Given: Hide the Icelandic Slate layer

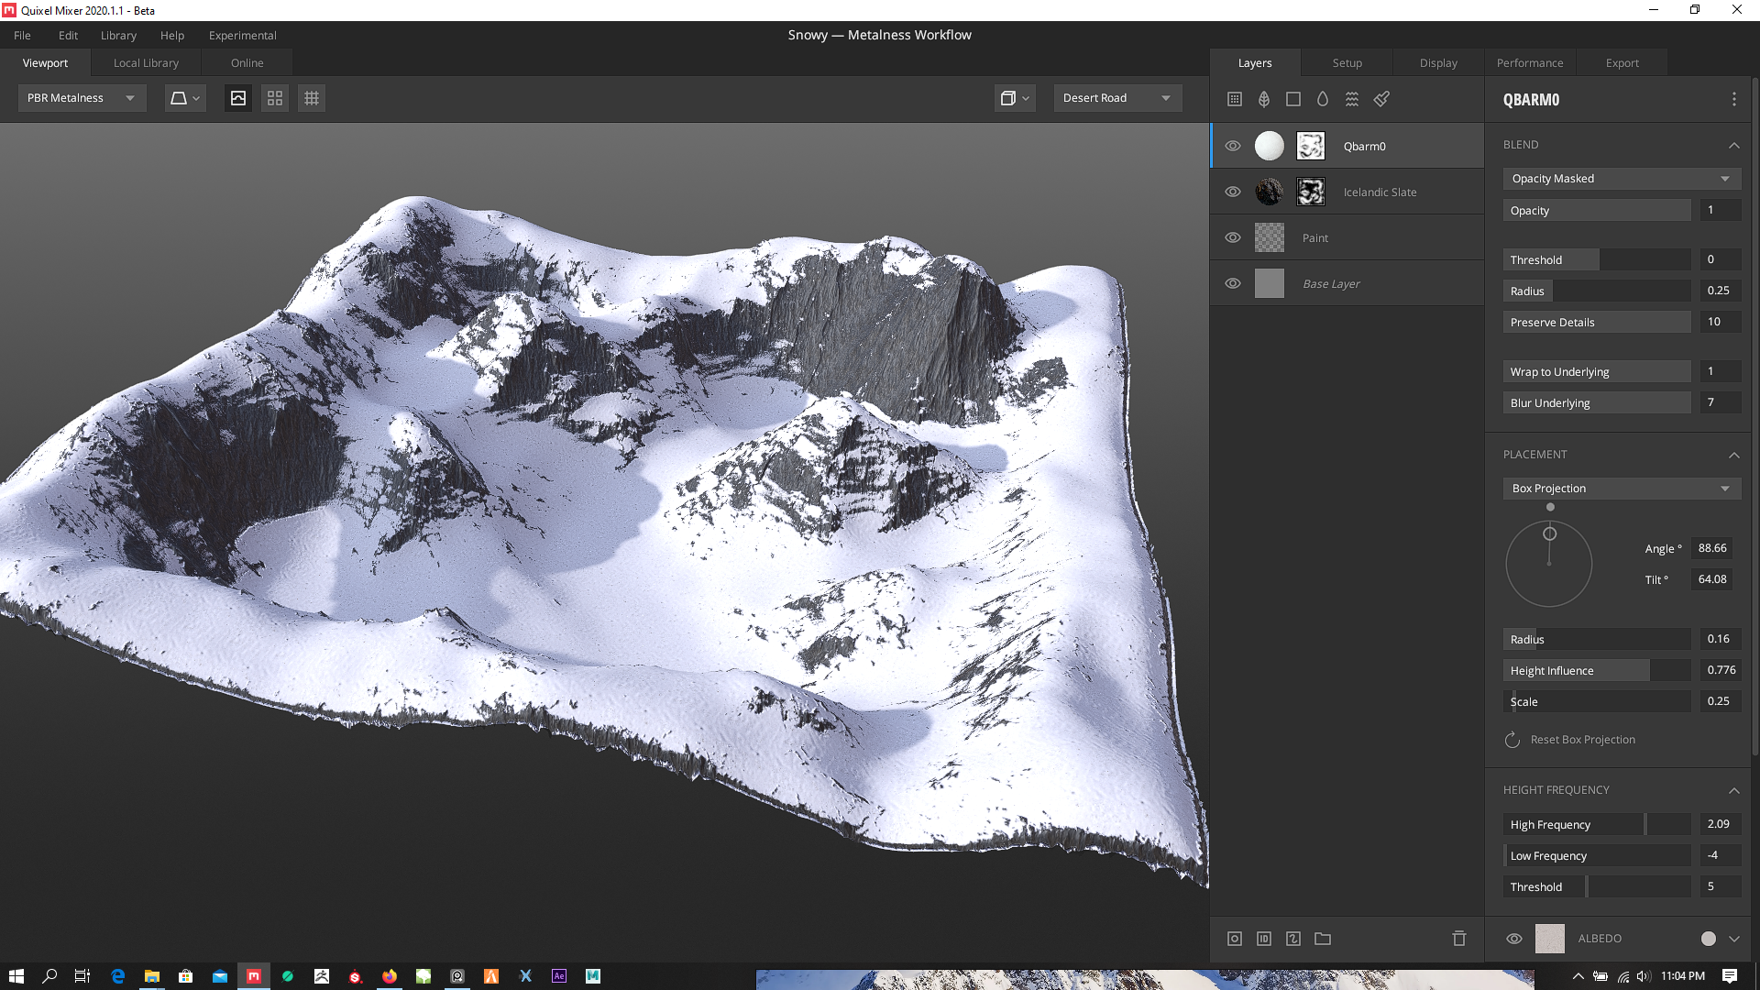Looking at the screenshot, I should coord(1233,192).
